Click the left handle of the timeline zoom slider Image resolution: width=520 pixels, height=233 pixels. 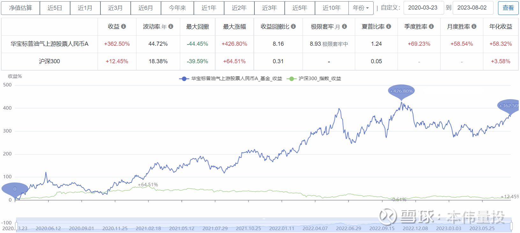click(16, 226)
